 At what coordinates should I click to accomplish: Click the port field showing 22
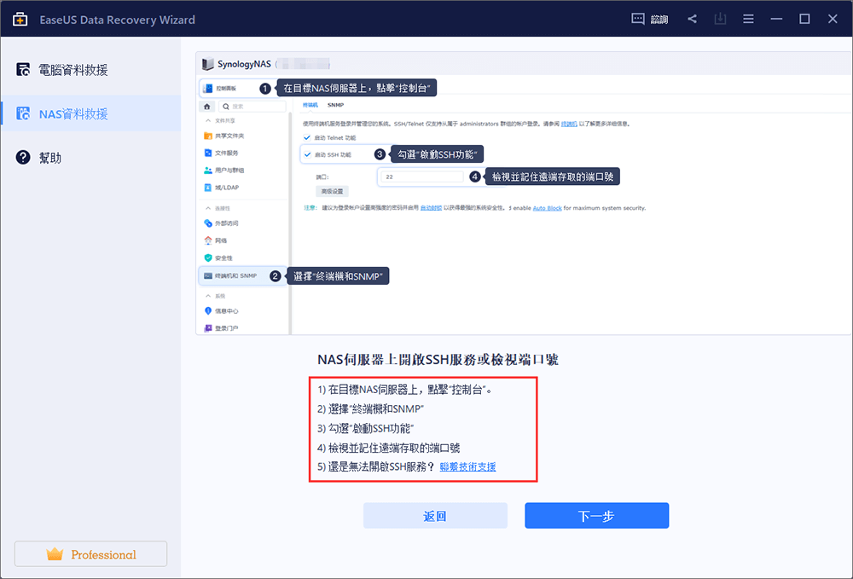(421, 177)
